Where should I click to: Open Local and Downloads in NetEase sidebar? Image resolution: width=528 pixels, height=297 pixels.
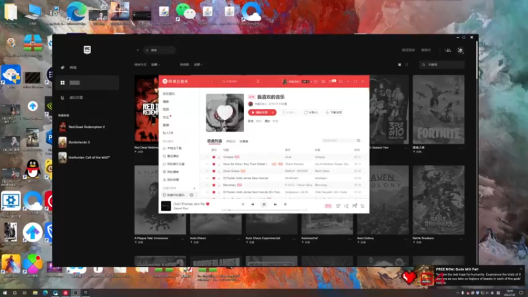pyautogui.click(x=172, y=148)
